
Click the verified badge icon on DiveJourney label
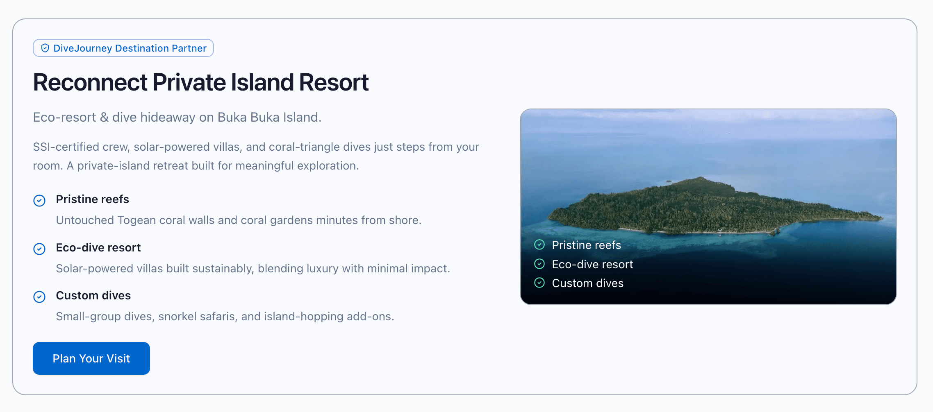pyautogui.click(x=45, y=48)
